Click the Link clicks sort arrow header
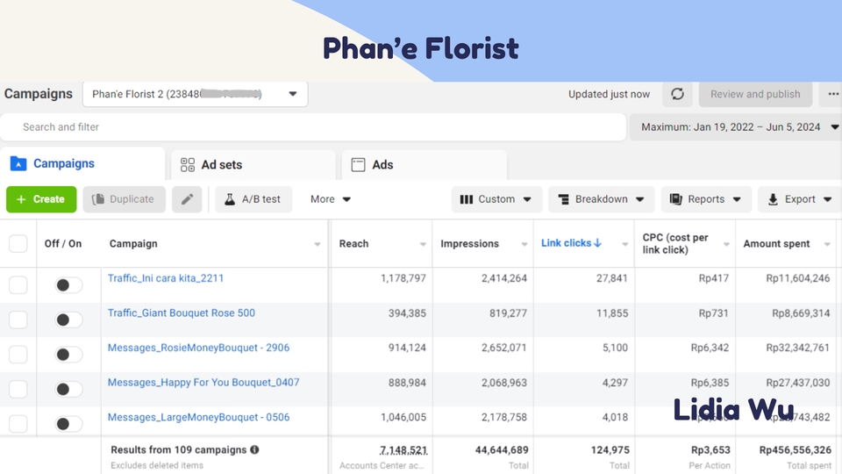 coord(571,243)
